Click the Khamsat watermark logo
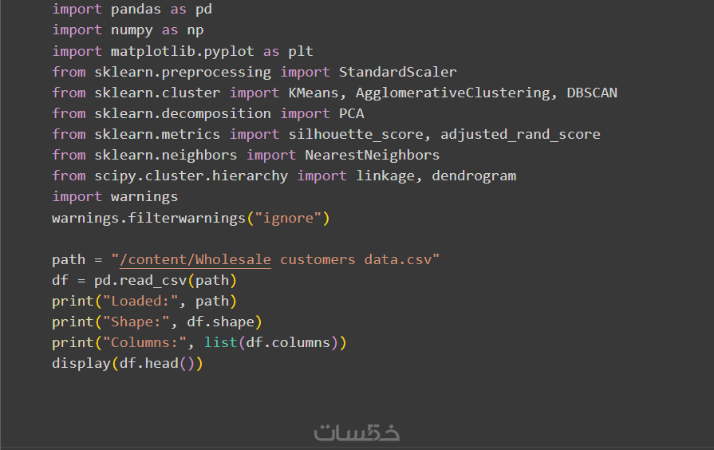The width and height of the screenshot is (714, 450). (357, 433)
